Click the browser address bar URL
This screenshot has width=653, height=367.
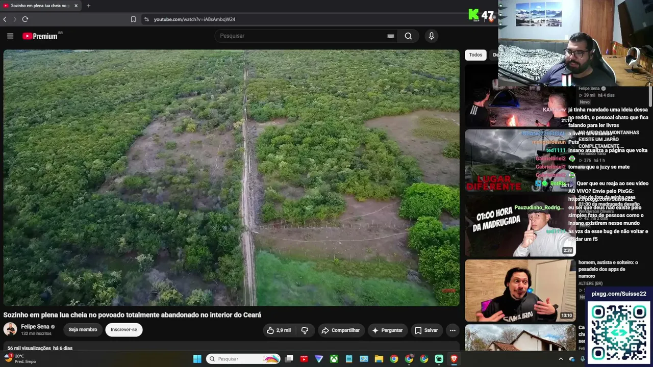194,19
